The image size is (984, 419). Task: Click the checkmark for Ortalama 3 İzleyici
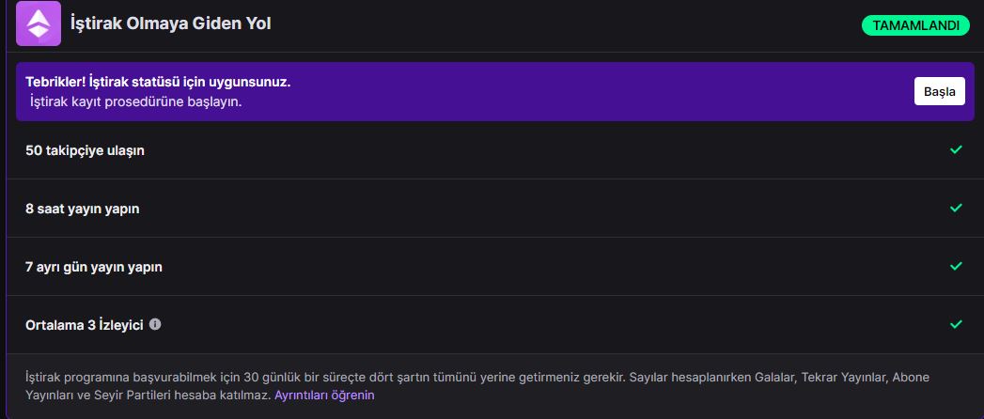click(x=956, y=324)
